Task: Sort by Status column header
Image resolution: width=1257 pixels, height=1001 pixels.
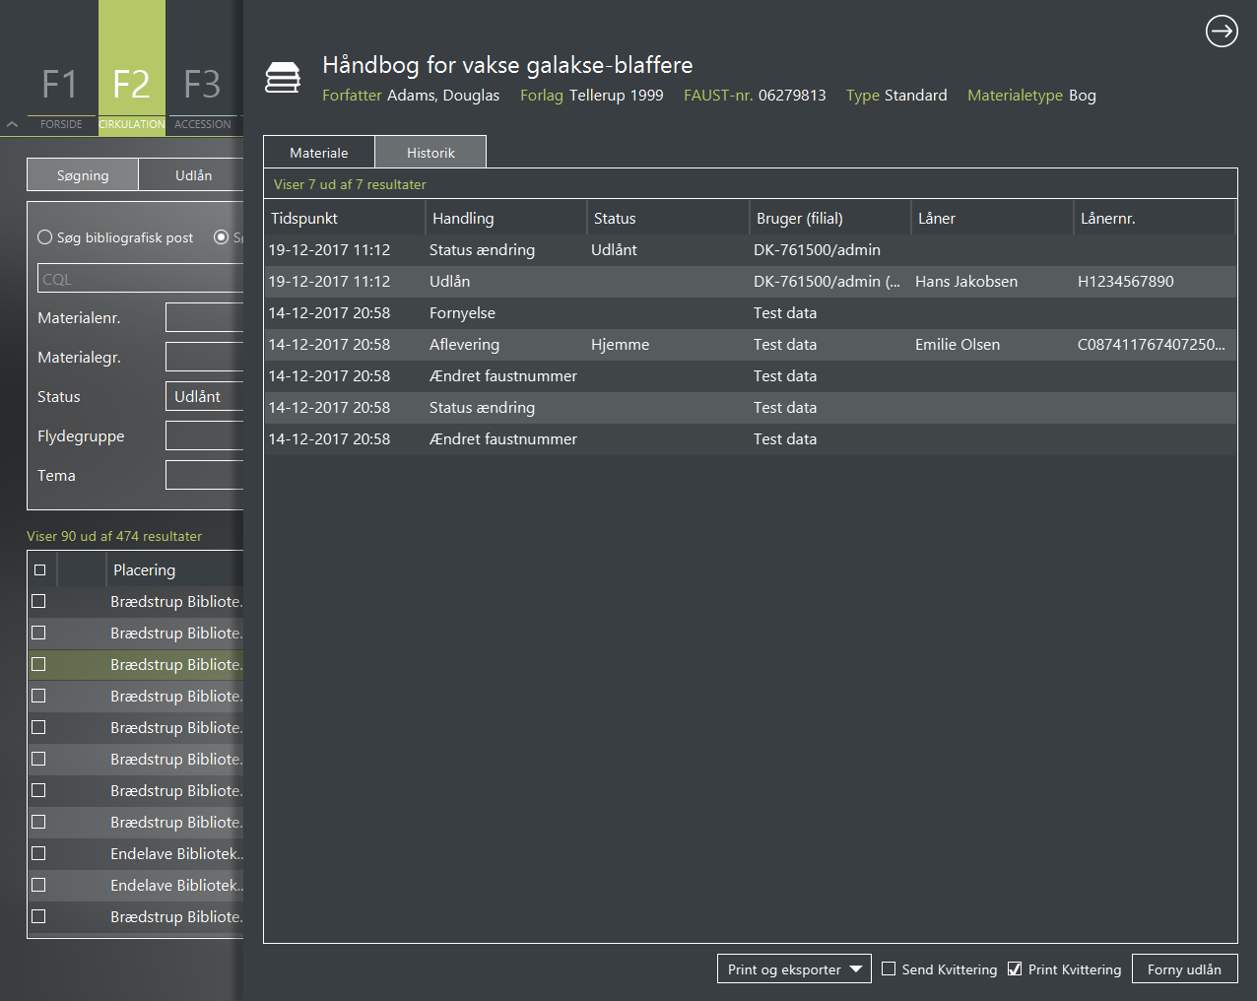Action: tap(668, 218)
